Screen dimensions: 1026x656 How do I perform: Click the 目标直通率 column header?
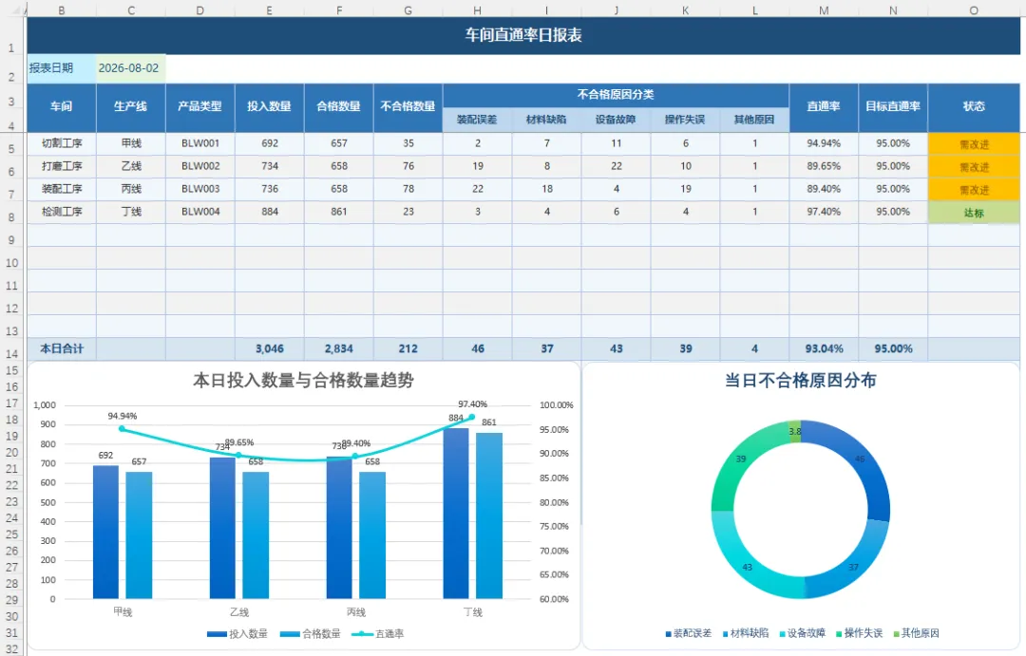point(893,106)
